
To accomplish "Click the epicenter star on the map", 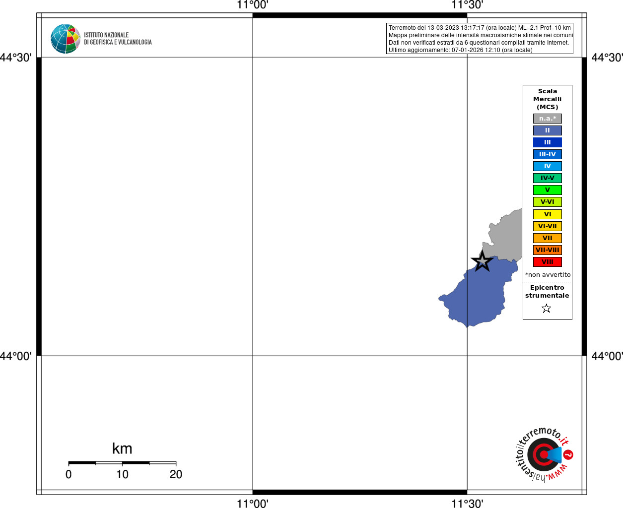I will point(482,261).
